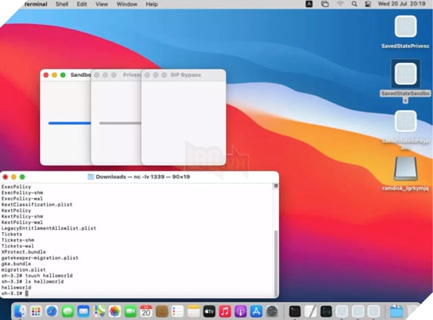Click 'LegacyEntitlementAllowlist.plist' line in Terminal

point(49,228)
